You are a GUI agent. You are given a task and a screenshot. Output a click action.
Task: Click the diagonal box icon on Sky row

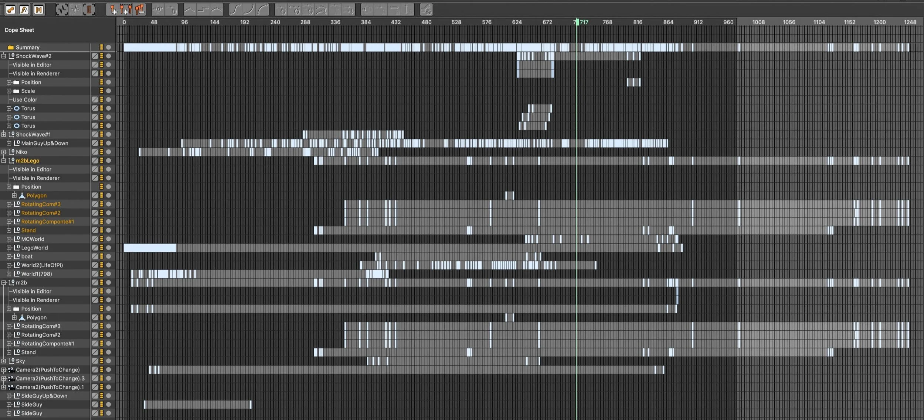(95, 361)
